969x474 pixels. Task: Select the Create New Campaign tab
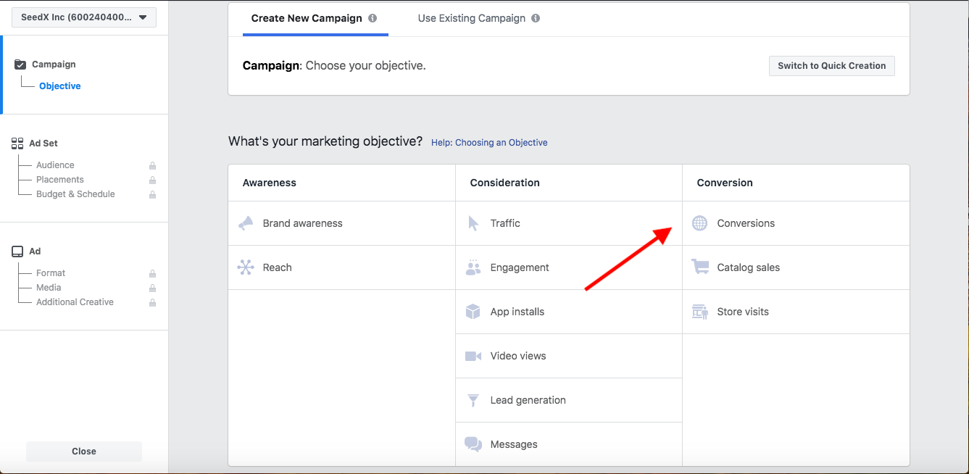[x=307, y=18]
